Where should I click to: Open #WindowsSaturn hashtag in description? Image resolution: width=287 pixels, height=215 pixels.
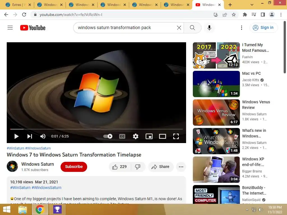(47, 188)
